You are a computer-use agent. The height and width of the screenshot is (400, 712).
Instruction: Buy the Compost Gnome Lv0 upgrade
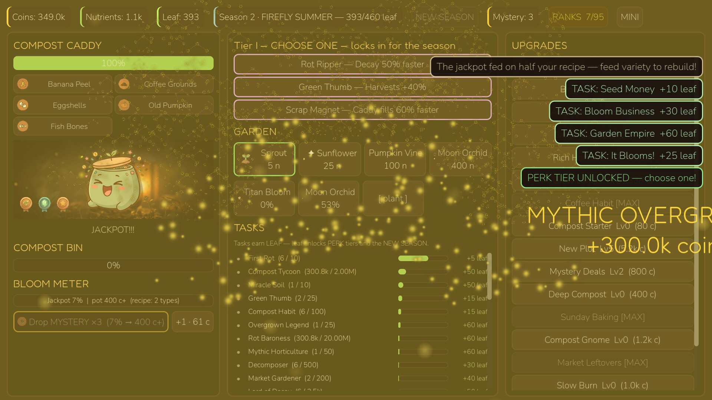pos(603,340)
